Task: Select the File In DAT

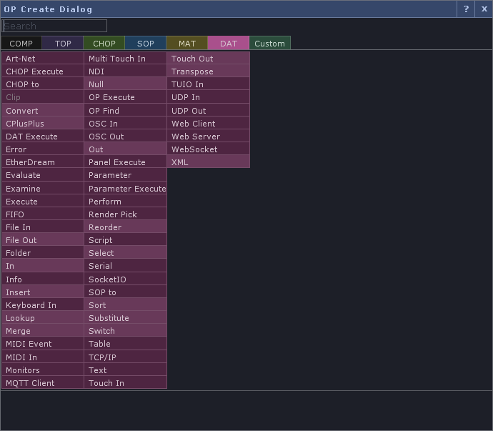Action: pyautogui.click(x=43, y=227)
